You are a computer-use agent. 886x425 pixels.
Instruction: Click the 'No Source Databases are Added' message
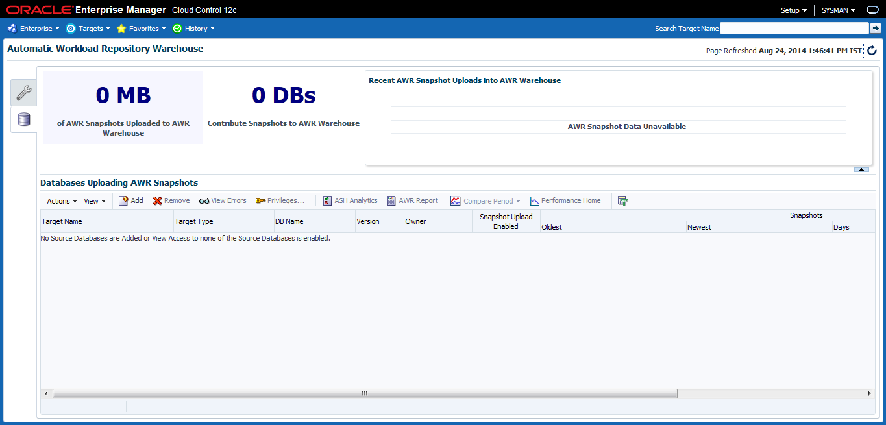coord(186,238)
